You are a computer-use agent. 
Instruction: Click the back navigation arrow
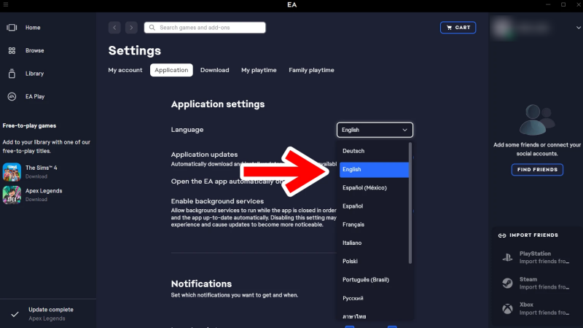[114, 28]
